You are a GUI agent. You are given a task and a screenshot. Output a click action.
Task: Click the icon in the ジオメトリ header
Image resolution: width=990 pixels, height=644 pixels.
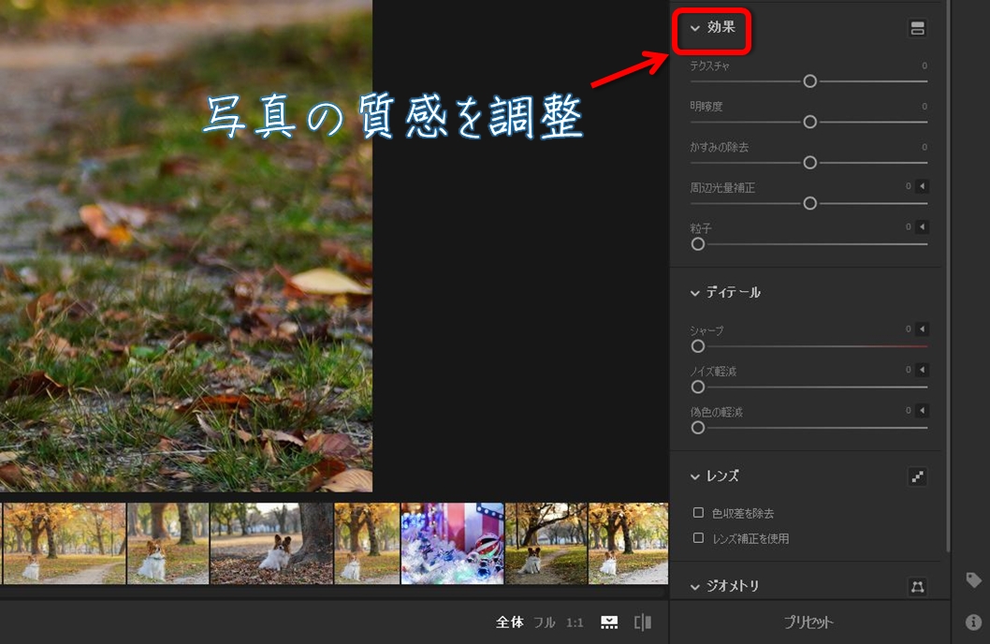[x=917, y=587]
